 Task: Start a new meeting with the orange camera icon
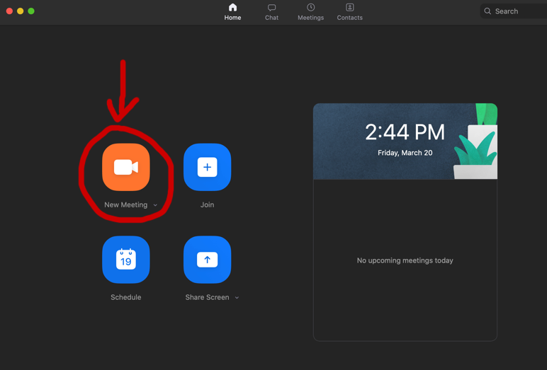(126, 167)
